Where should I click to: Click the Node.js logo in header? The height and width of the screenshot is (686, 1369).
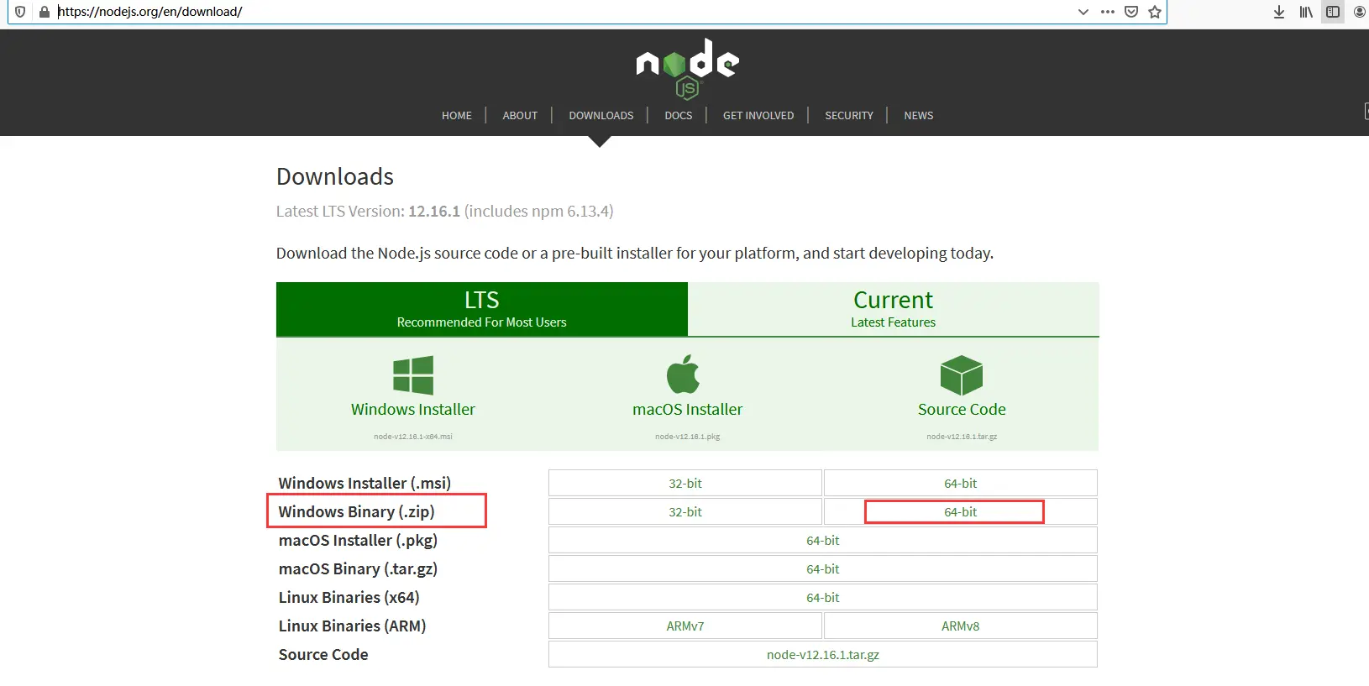(x=687, y=69)
